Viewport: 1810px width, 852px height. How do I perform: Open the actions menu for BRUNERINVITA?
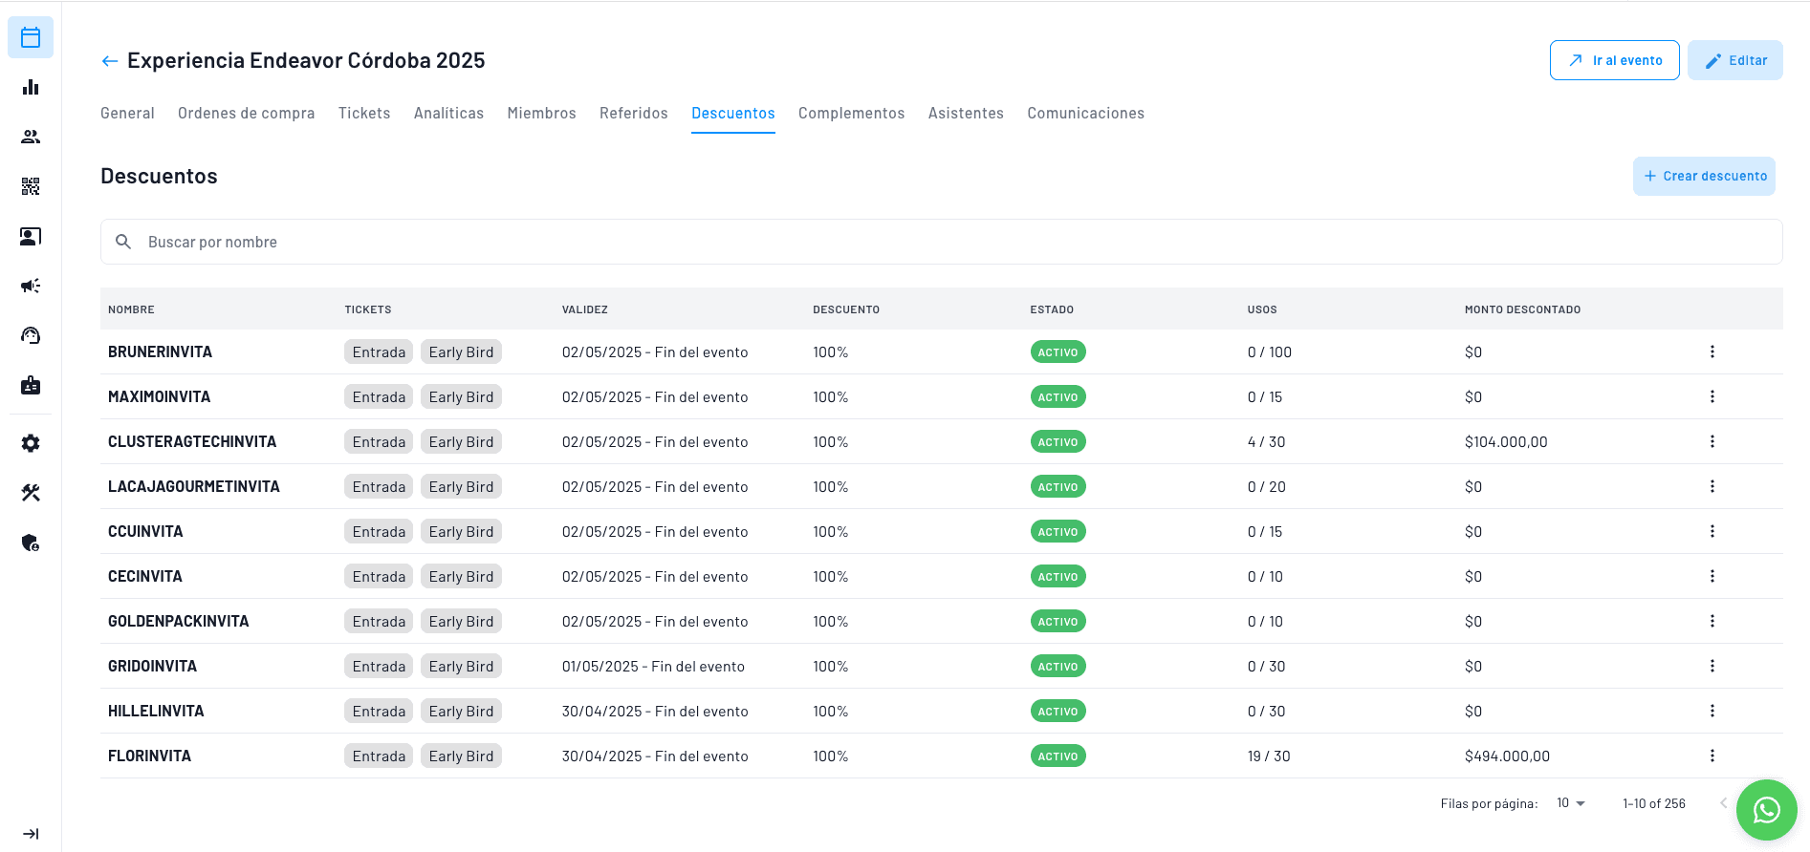pos(1712,351)
